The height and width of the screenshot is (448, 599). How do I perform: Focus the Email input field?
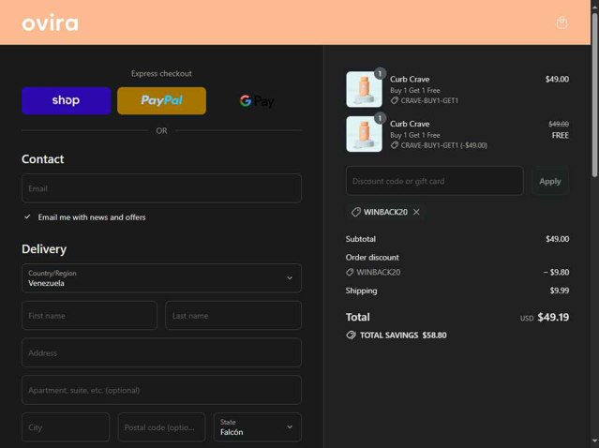[161, 188]
